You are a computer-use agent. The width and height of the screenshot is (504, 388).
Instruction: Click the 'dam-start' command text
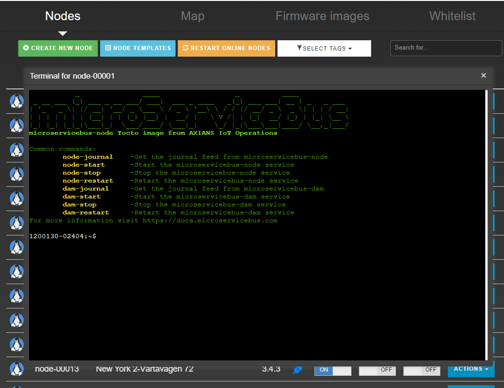[81, 197]
